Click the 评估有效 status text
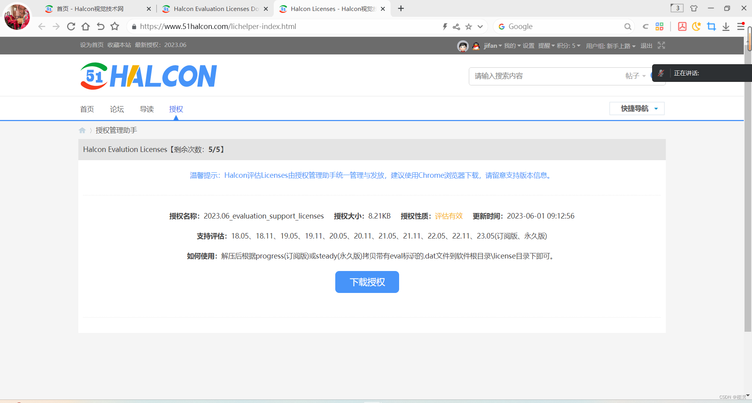Viewport: 752px width, 403px height. pos(449,216)
